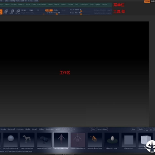Switch to the LightBox Texture tab

tap(20, 129)
